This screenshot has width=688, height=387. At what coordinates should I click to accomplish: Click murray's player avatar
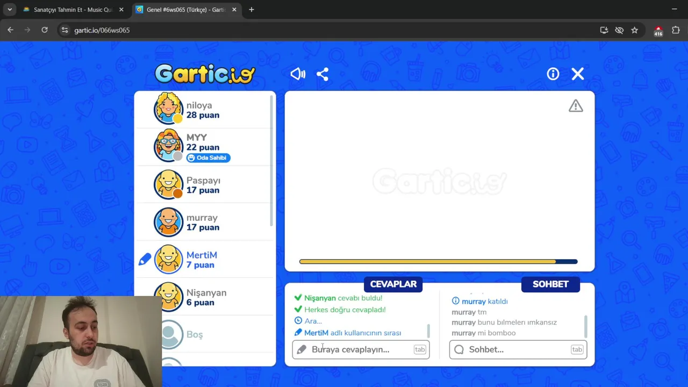click(x=169, y=221)
